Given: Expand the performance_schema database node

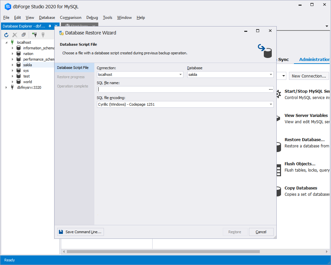Looking at the screenshot, I should click(13, 59).
